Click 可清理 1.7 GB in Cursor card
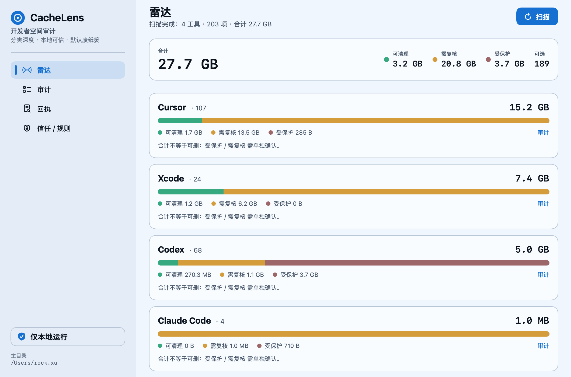The width and height of the screenshot is (571, 377). tap(184, 132)
